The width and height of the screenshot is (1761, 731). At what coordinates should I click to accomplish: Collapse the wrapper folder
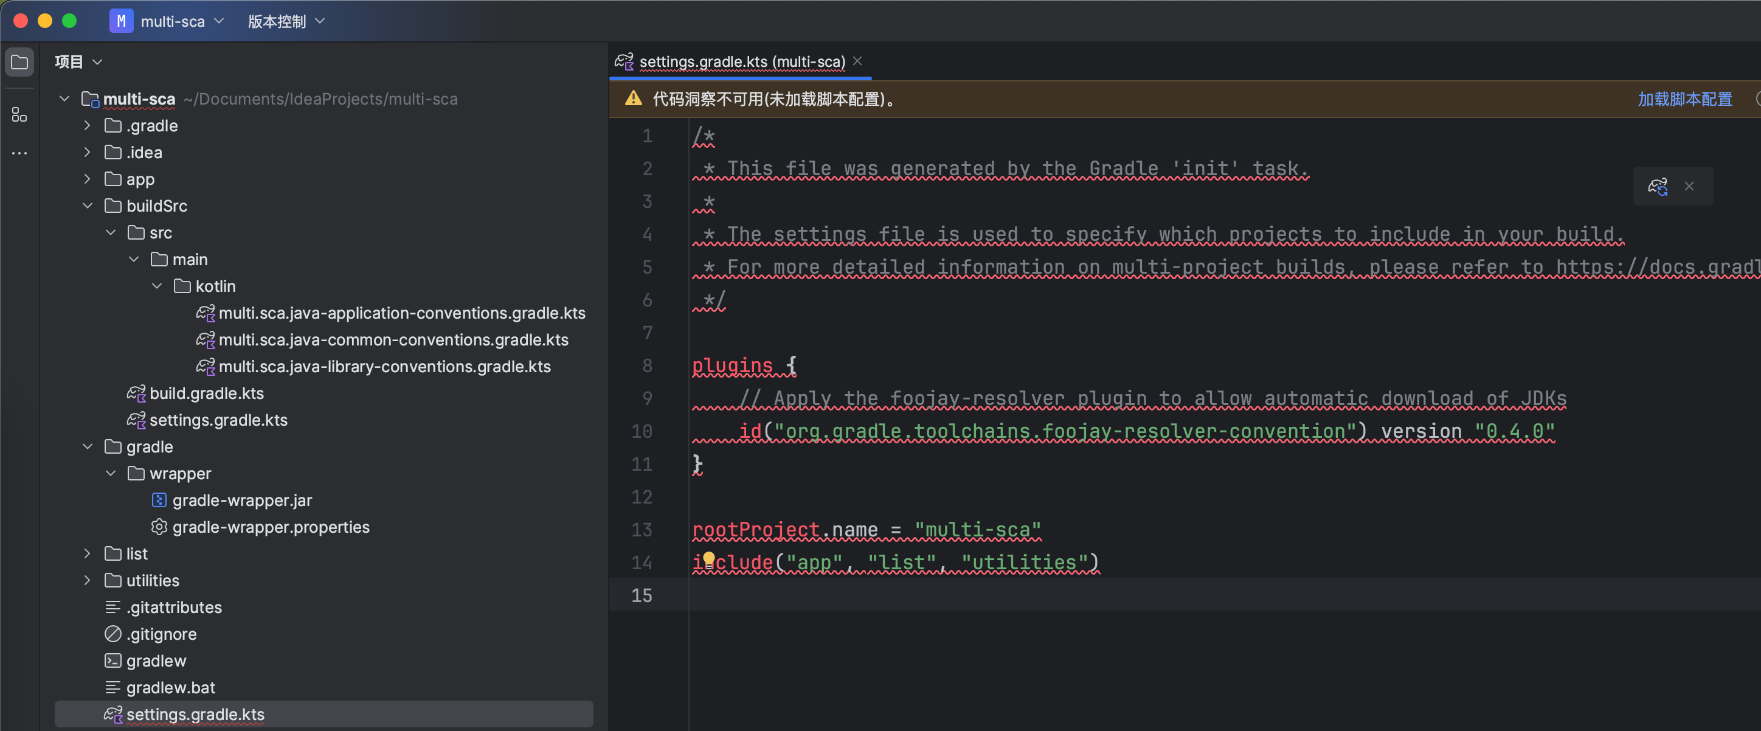coord(111,473)
